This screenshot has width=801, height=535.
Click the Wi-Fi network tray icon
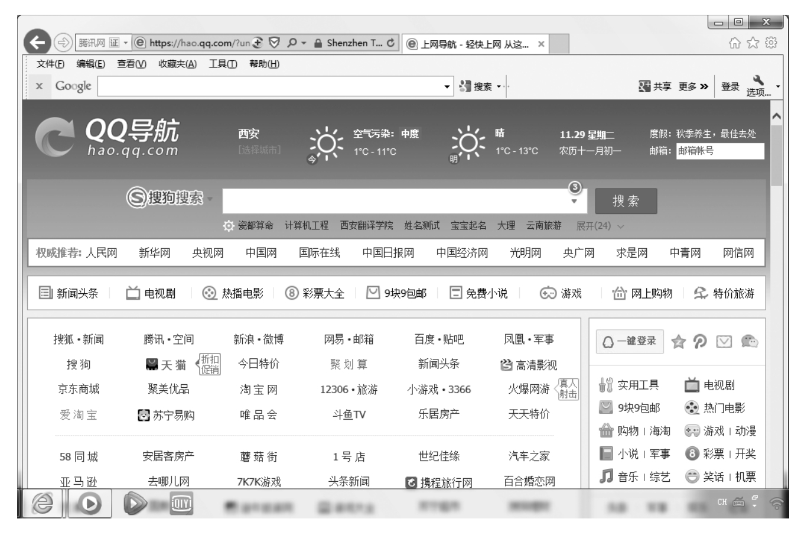776,503
